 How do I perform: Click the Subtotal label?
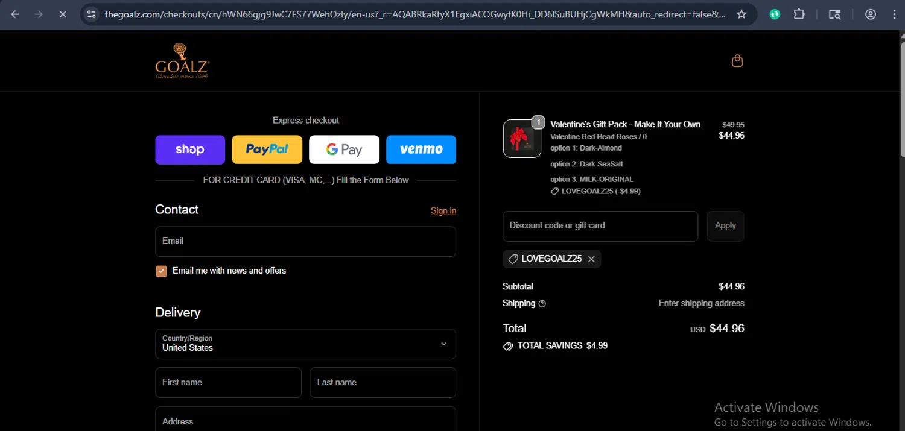tap(518, 287)
